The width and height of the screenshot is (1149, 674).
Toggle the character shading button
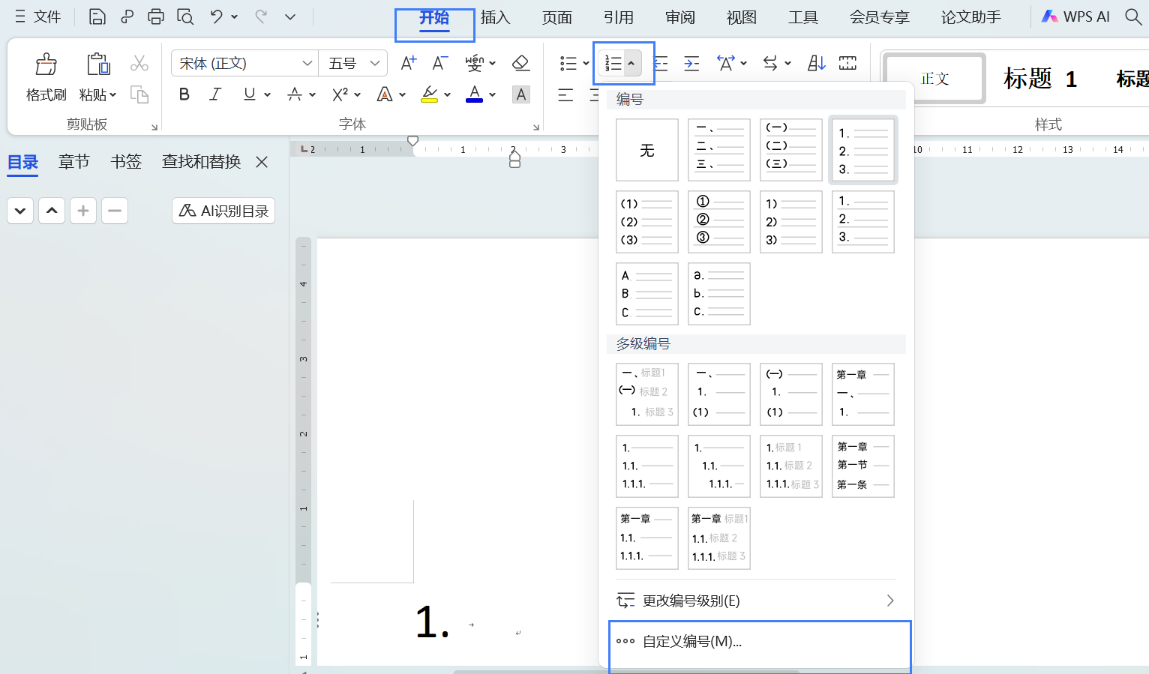(x=520, y=94)
